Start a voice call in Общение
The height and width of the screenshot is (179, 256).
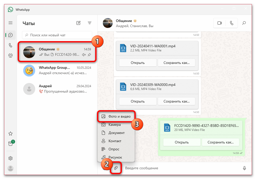pyautogui.click(x=232, y=23)
